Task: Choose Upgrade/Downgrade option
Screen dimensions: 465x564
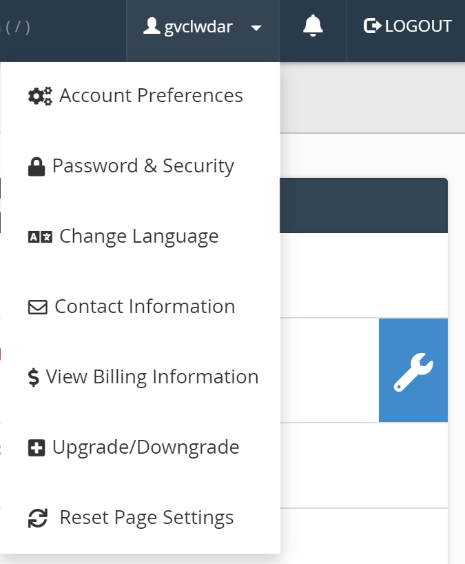Action: 146,447
